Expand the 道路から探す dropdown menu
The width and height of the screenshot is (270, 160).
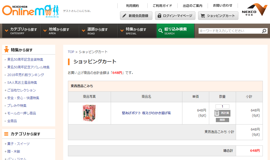[98, 31]
